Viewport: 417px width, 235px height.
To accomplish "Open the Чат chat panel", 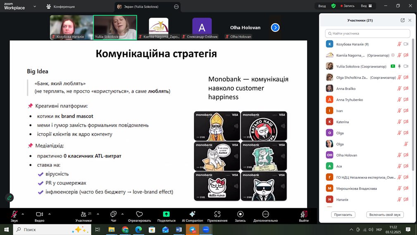I will 113,214.
